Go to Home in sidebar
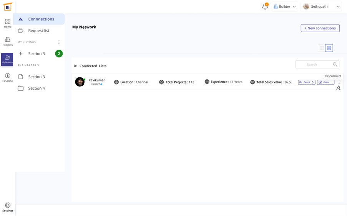This screenshot has height=216, width=347. coord(8,23)
